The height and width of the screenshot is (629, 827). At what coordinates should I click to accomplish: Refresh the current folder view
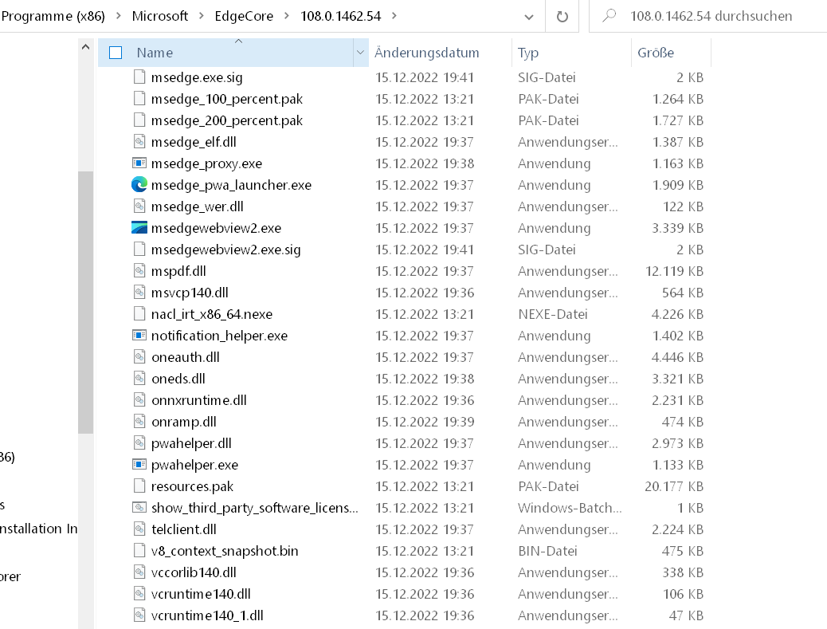click(562, 17)
